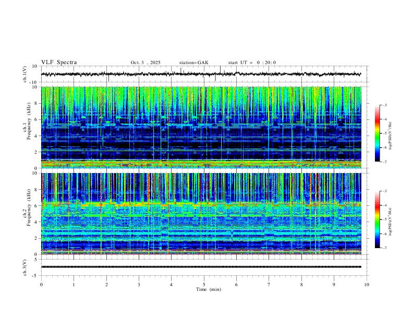Click the ch.1 voltage waveform trace
This screenshot has width=413, height=319.
(x=201, y=74)
